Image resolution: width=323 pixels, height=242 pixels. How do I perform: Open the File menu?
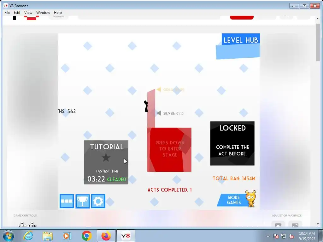tap(7, 13)
